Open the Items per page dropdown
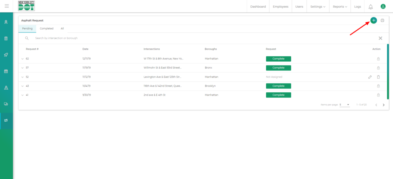Image resolution: width=393 pixels, height=179 pixels. click(345, 105)
